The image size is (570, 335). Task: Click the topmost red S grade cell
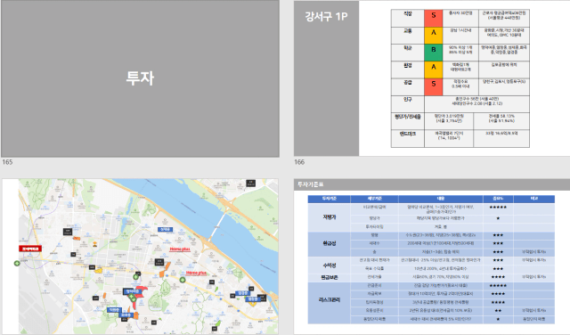(x=434, y=18)
